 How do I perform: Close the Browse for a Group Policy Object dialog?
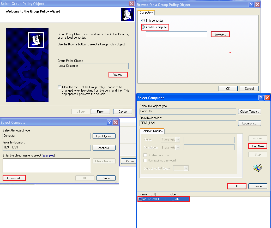pyautogui.click(x=257, y=4)
